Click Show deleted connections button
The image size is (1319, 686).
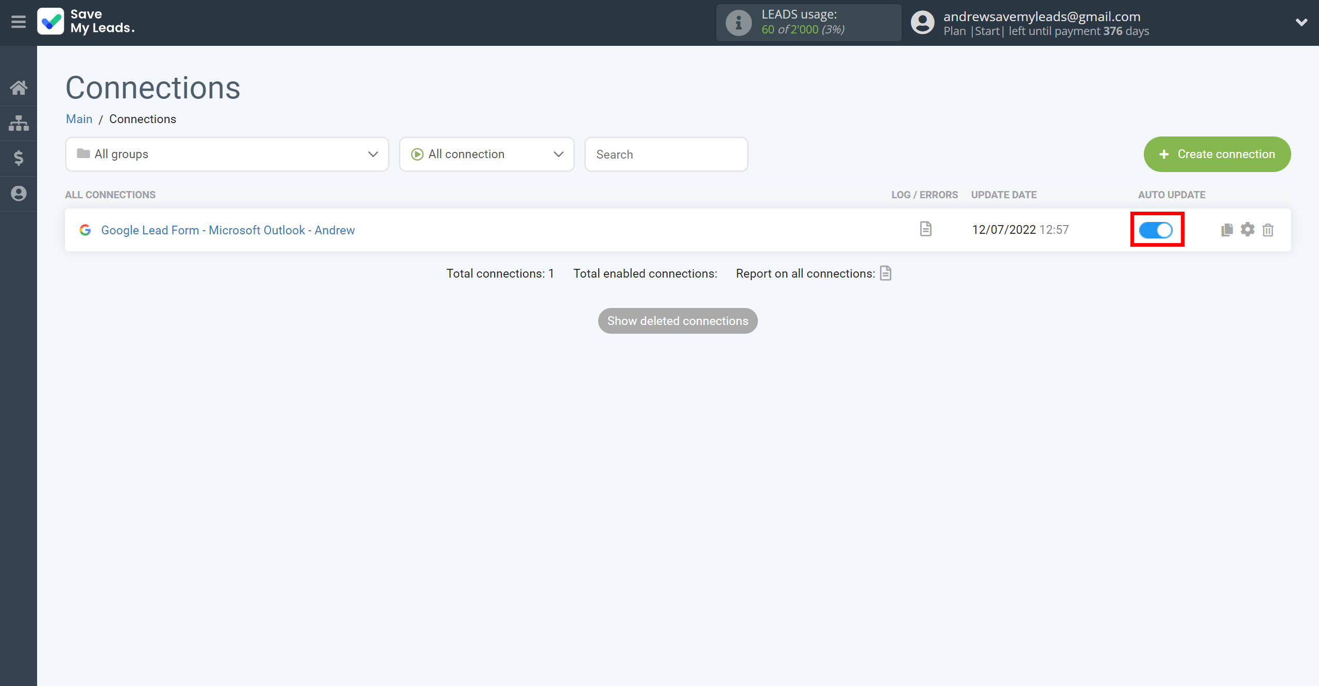678,321
